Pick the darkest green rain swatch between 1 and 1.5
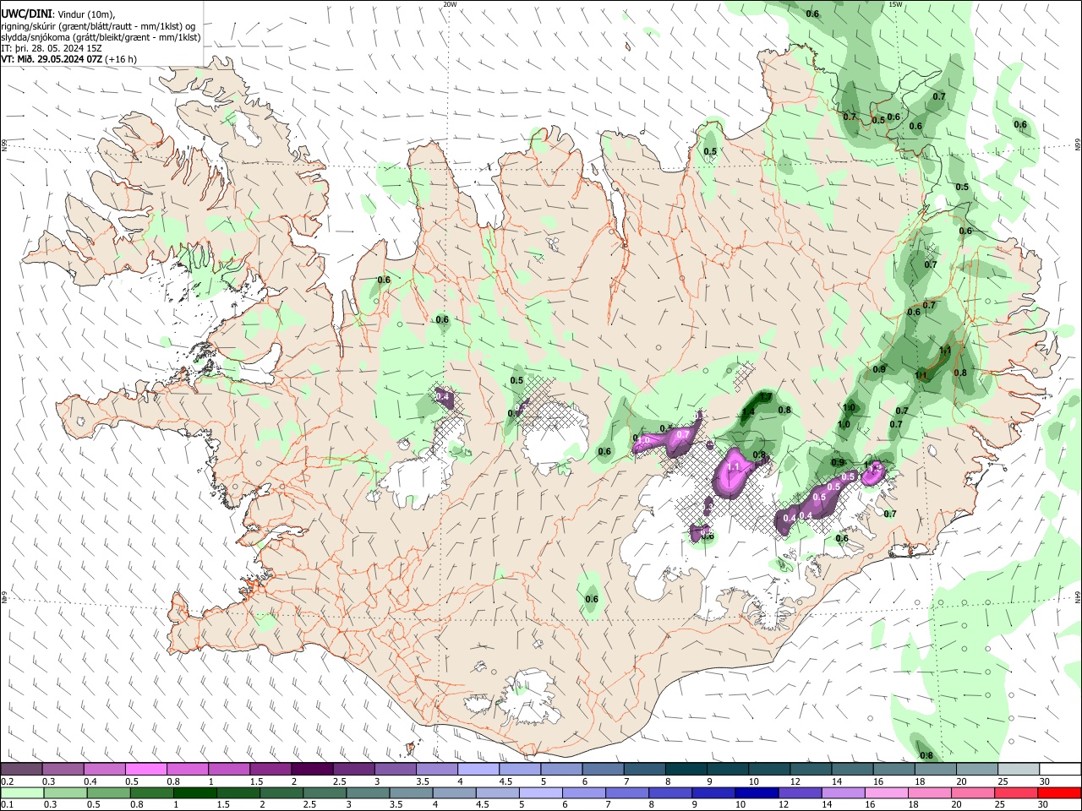The width and height of the screenshot is (1082, 811). pyautogui.click(x=194, y=792)
